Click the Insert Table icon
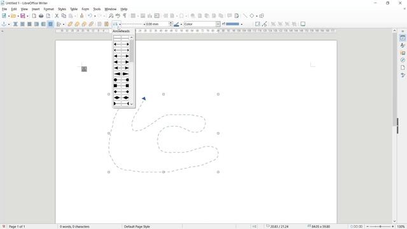 [x=133, y=16]
